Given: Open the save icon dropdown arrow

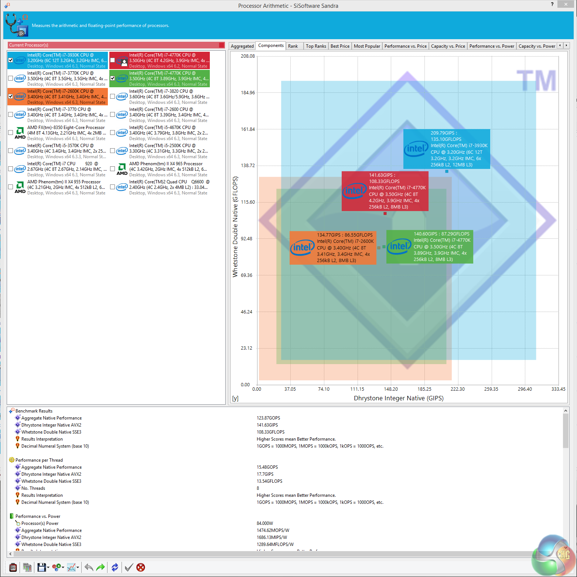Looking at the screenshot, I should click(48, 567).
